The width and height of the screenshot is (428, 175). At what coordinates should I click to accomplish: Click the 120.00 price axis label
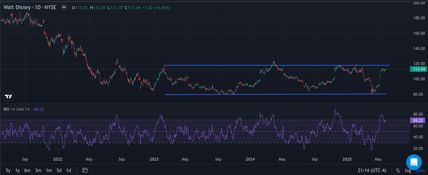[x=419, y=64]
